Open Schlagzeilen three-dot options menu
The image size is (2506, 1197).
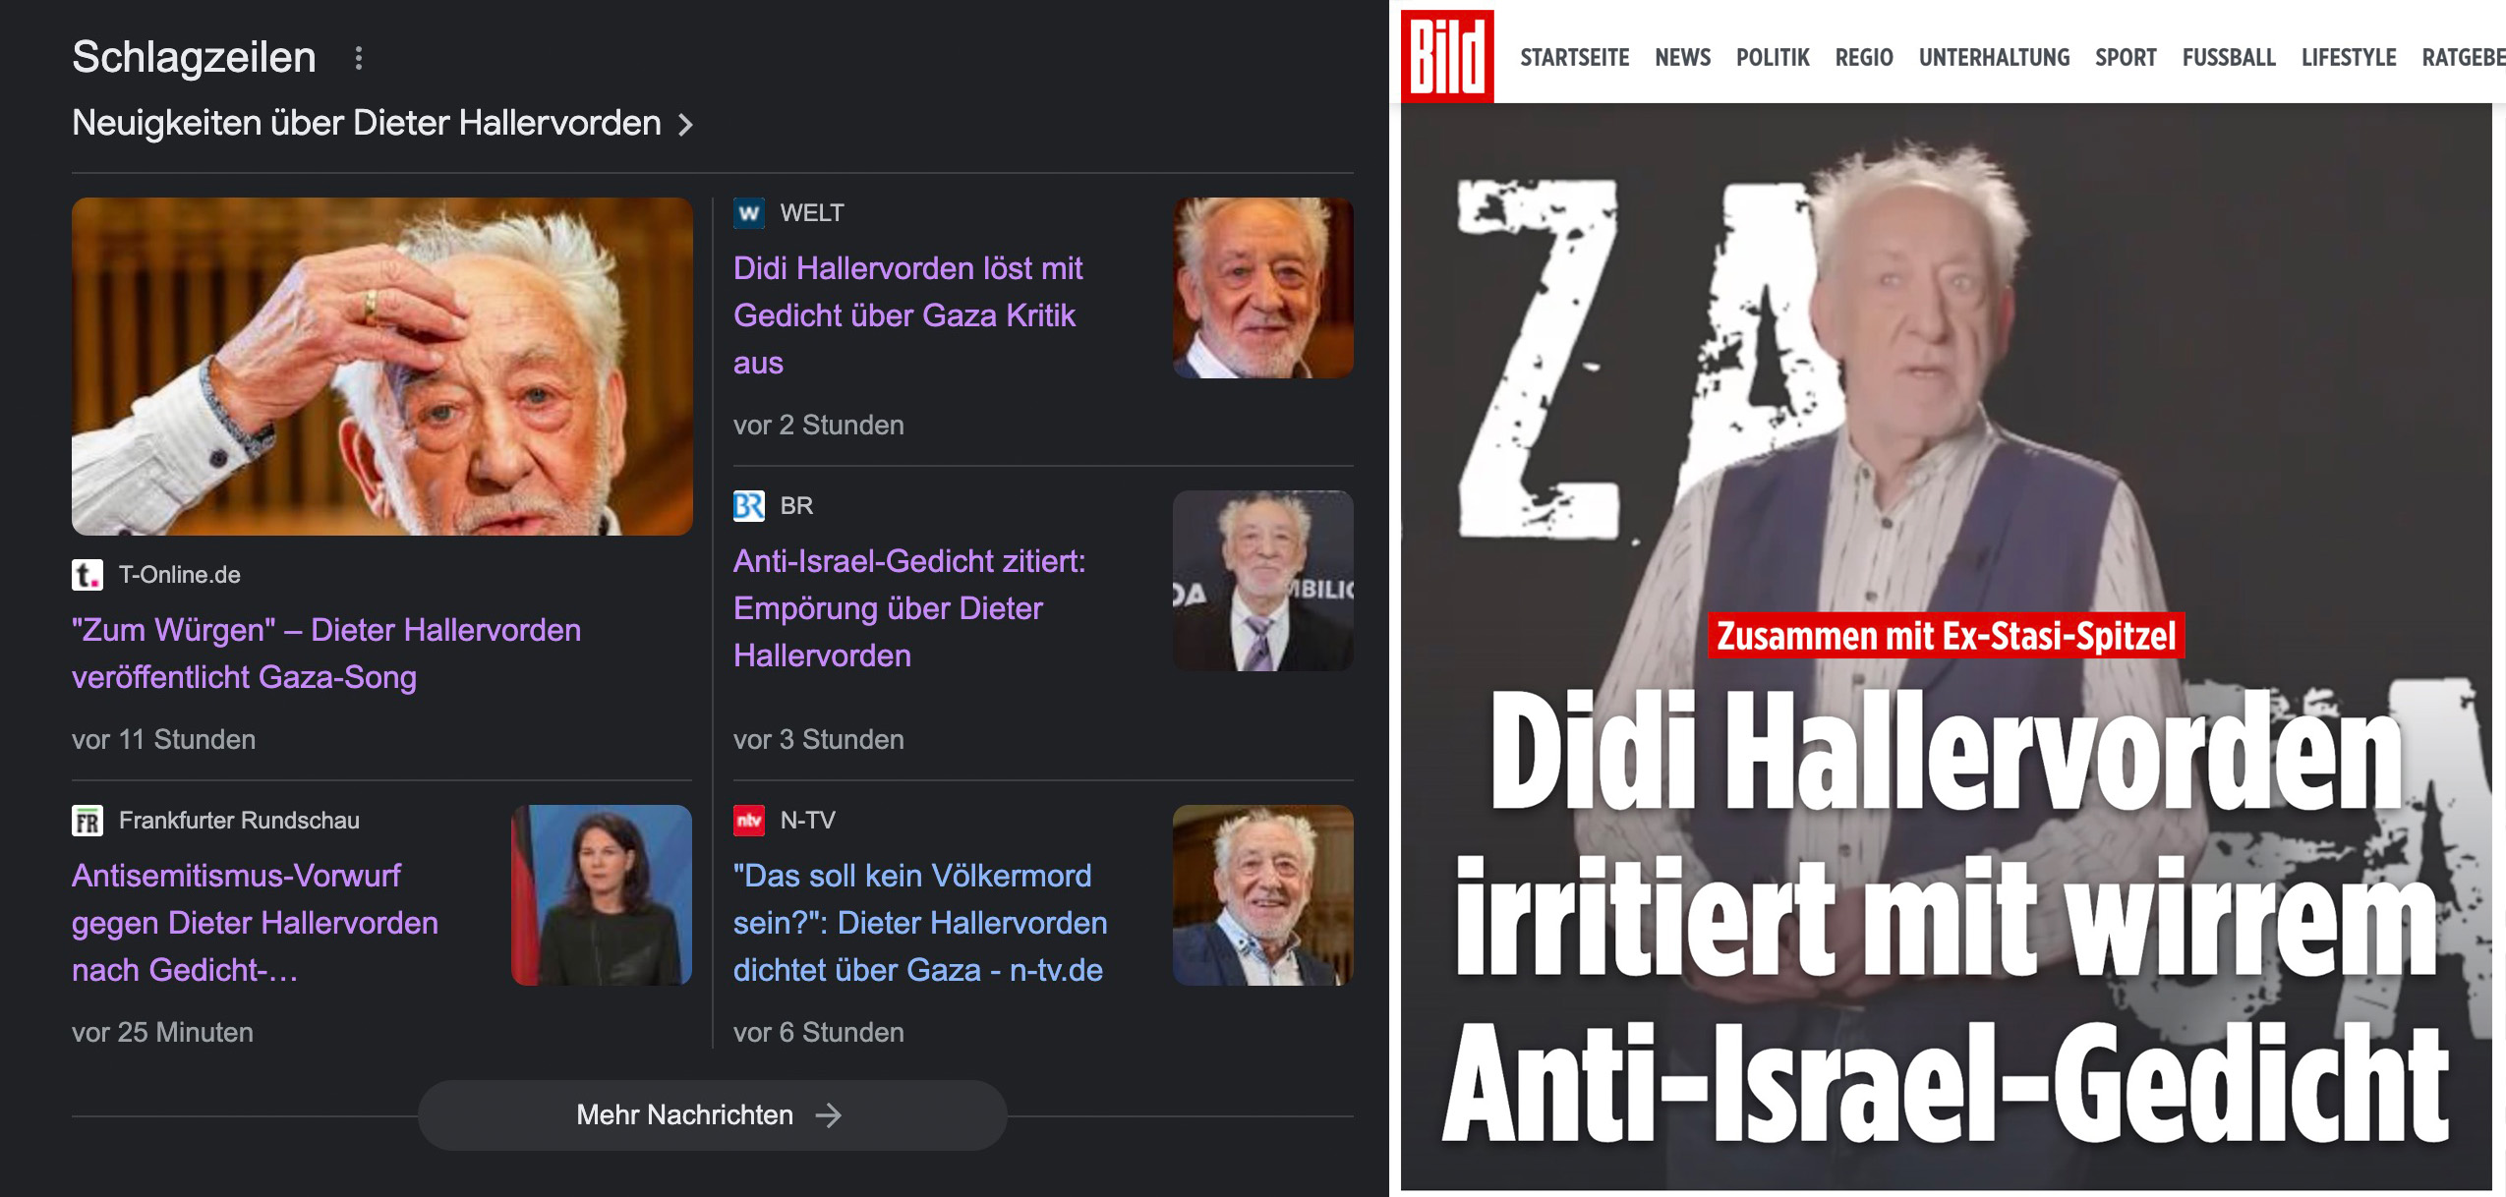359,58
